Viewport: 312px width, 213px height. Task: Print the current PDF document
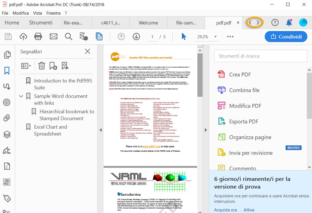38,36
